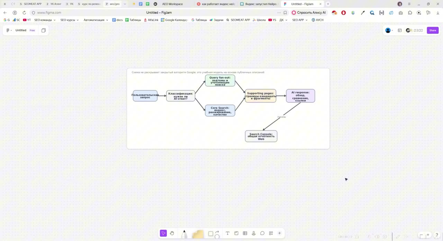Open the AlfaLink bookmark
The image size is (443, 241).
click(x=151, y=20)
